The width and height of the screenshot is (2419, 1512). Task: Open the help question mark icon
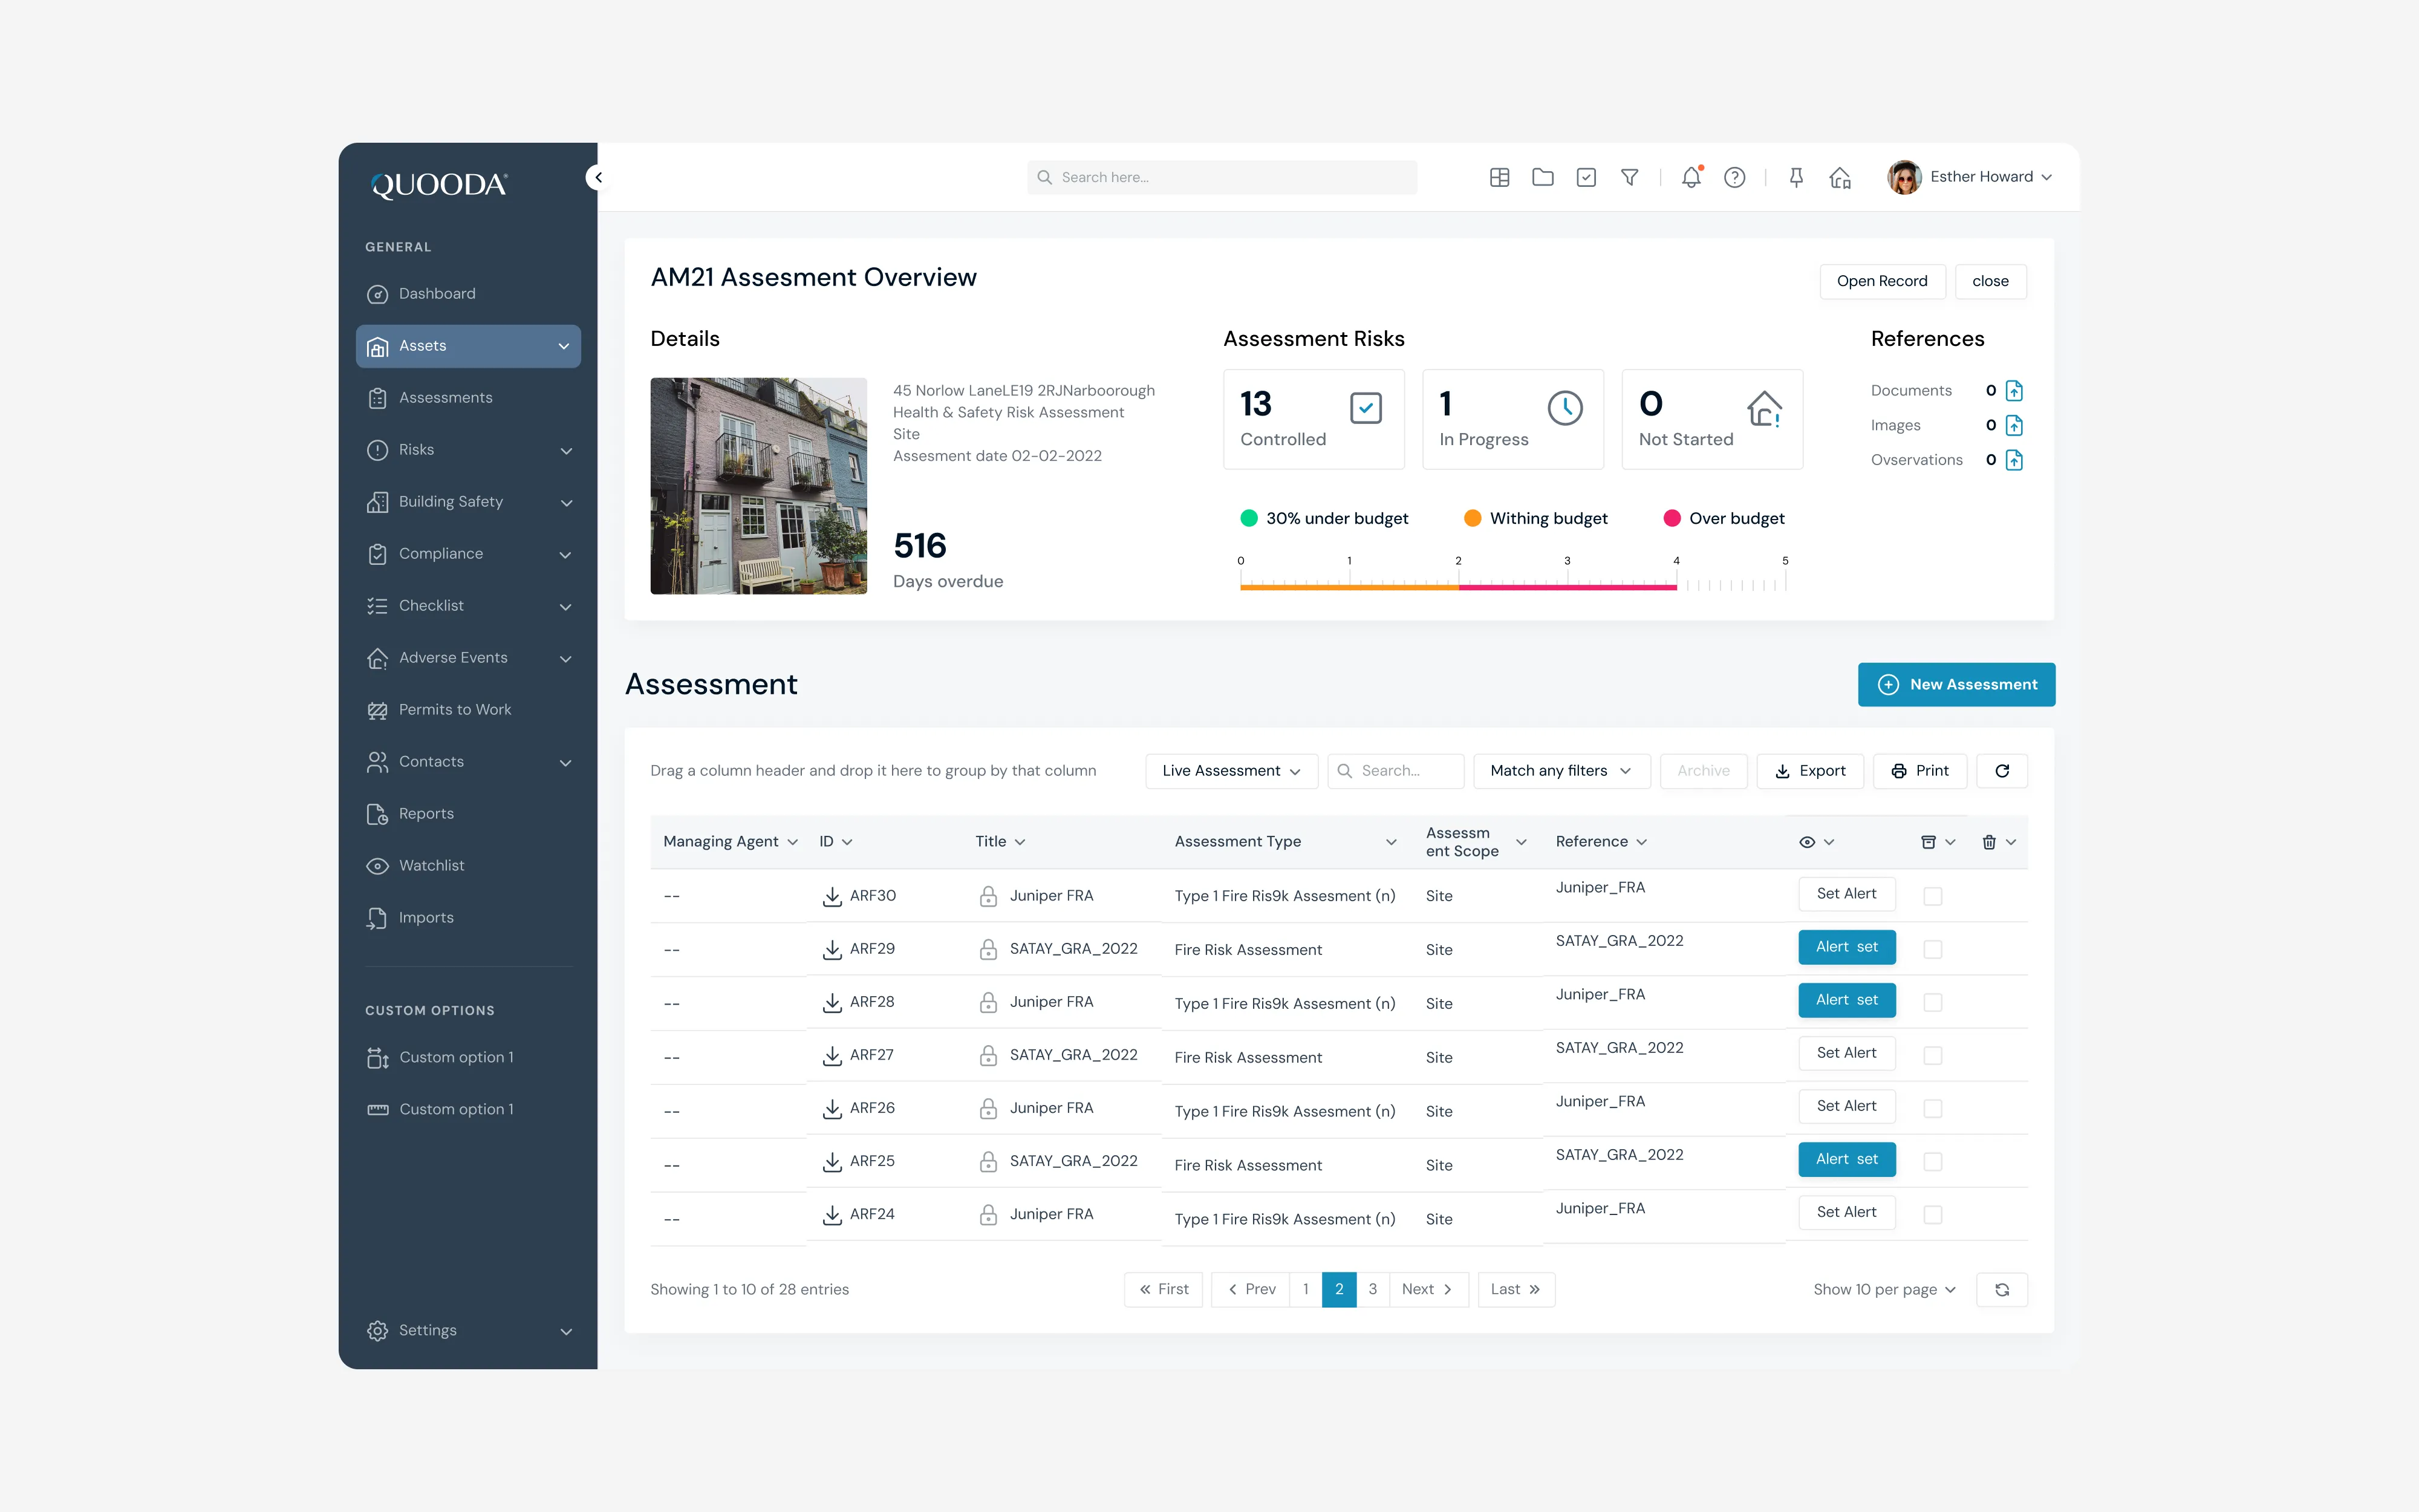click(1735, 177)
